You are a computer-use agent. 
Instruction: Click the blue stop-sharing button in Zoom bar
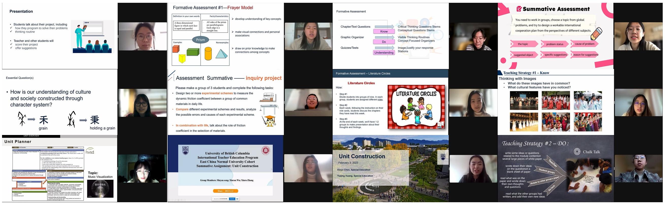[232, 199]
